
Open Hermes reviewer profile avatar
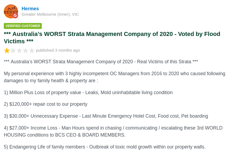[11, 11]
